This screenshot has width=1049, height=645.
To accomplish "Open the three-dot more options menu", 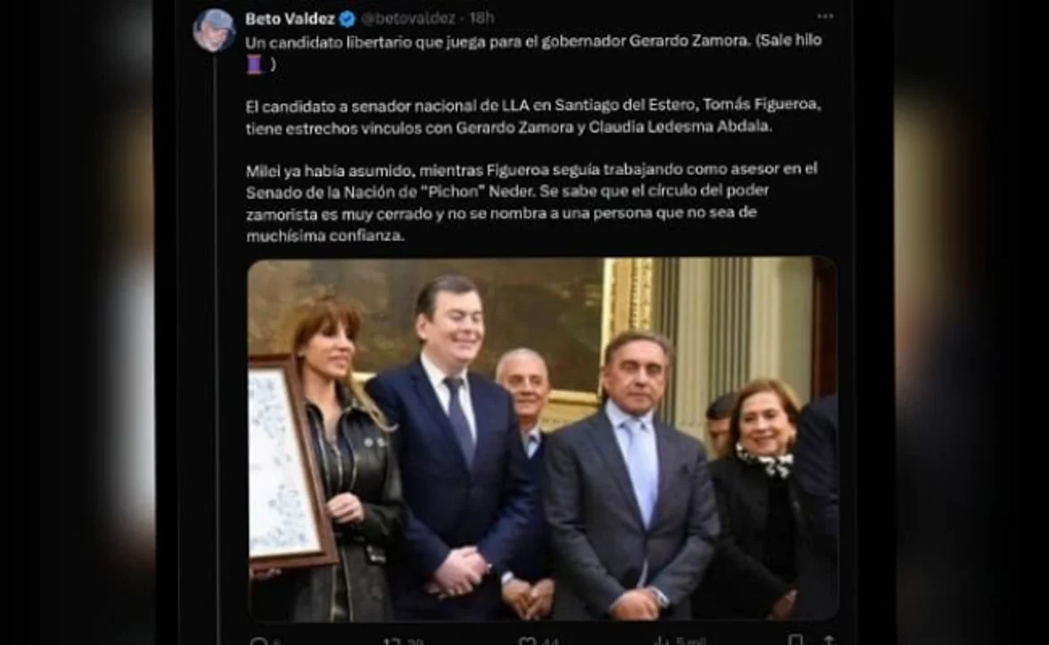I will pyautogui.click(x=825, y=16).
